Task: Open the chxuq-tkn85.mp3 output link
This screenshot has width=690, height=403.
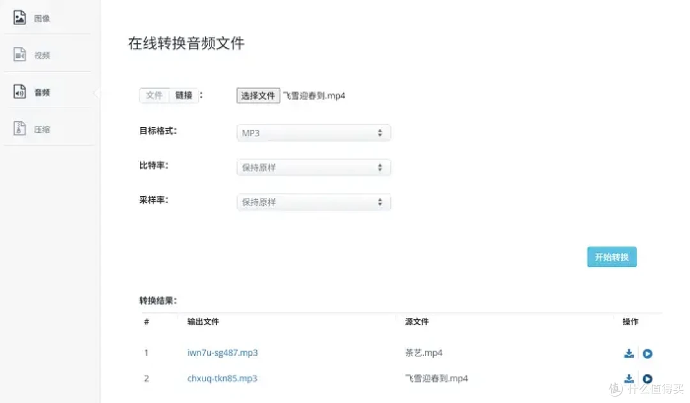Action: click(x=222, y=378)
